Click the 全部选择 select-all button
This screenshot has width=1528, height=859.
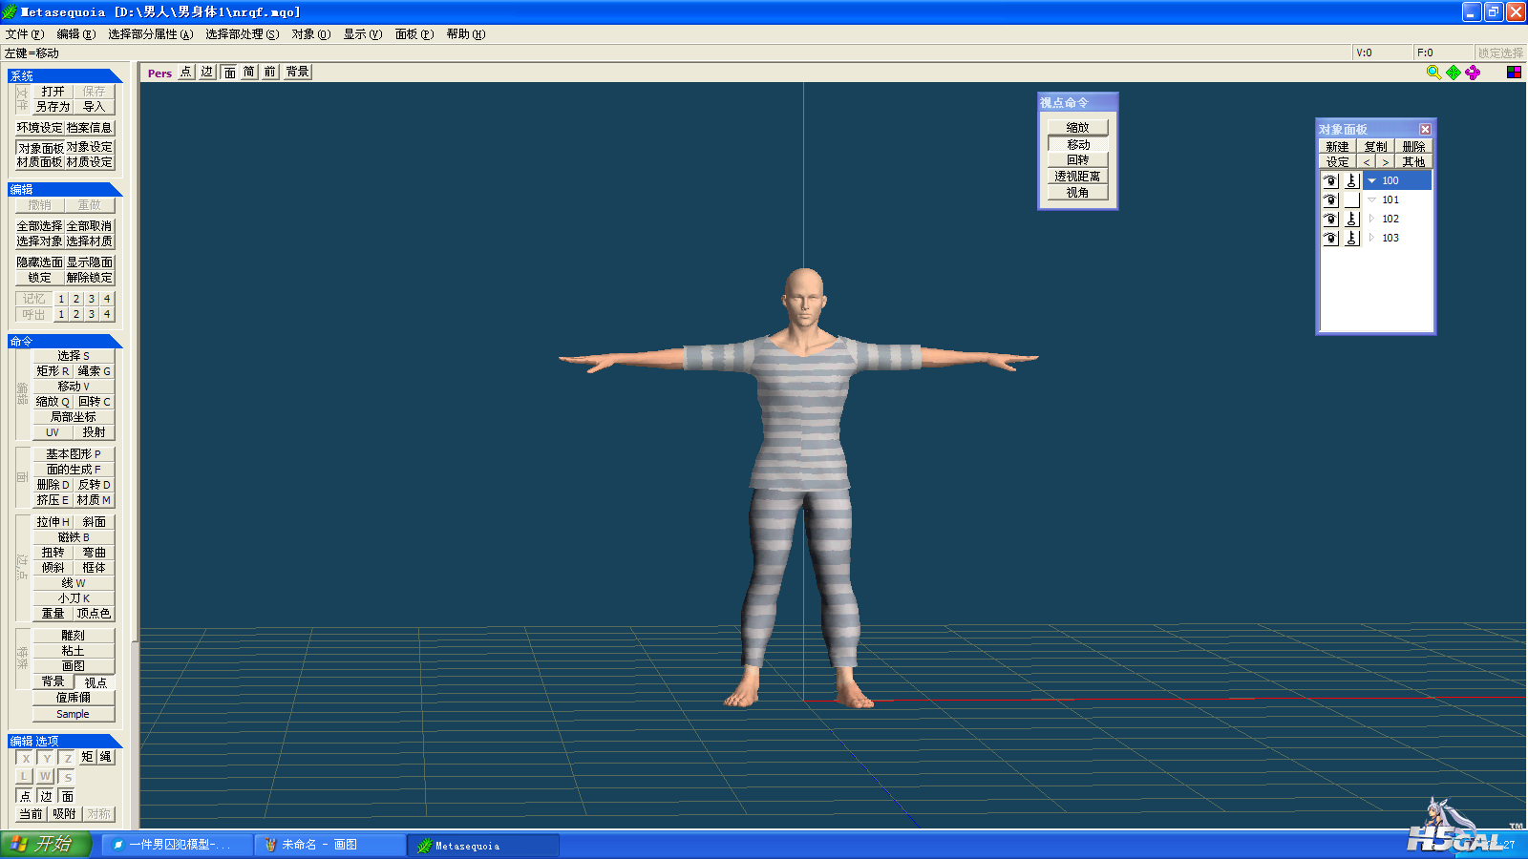(39, 226)
